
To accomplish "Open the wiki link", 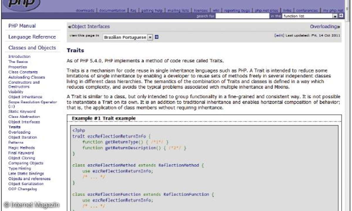I will 216,10.
